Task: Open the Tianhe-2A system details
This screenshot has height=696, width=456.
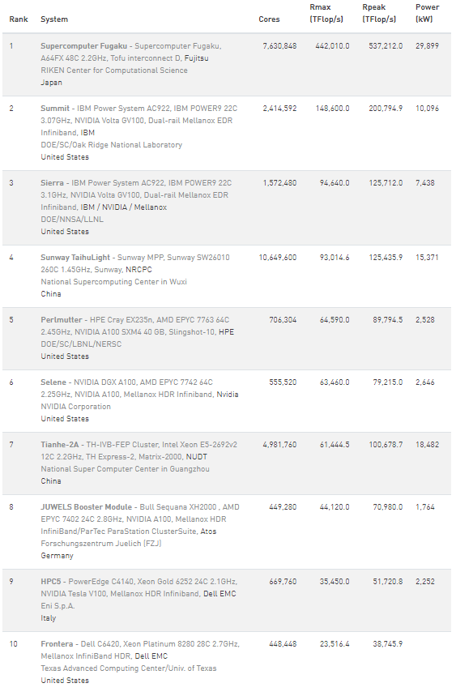Action: pos(59,445)
